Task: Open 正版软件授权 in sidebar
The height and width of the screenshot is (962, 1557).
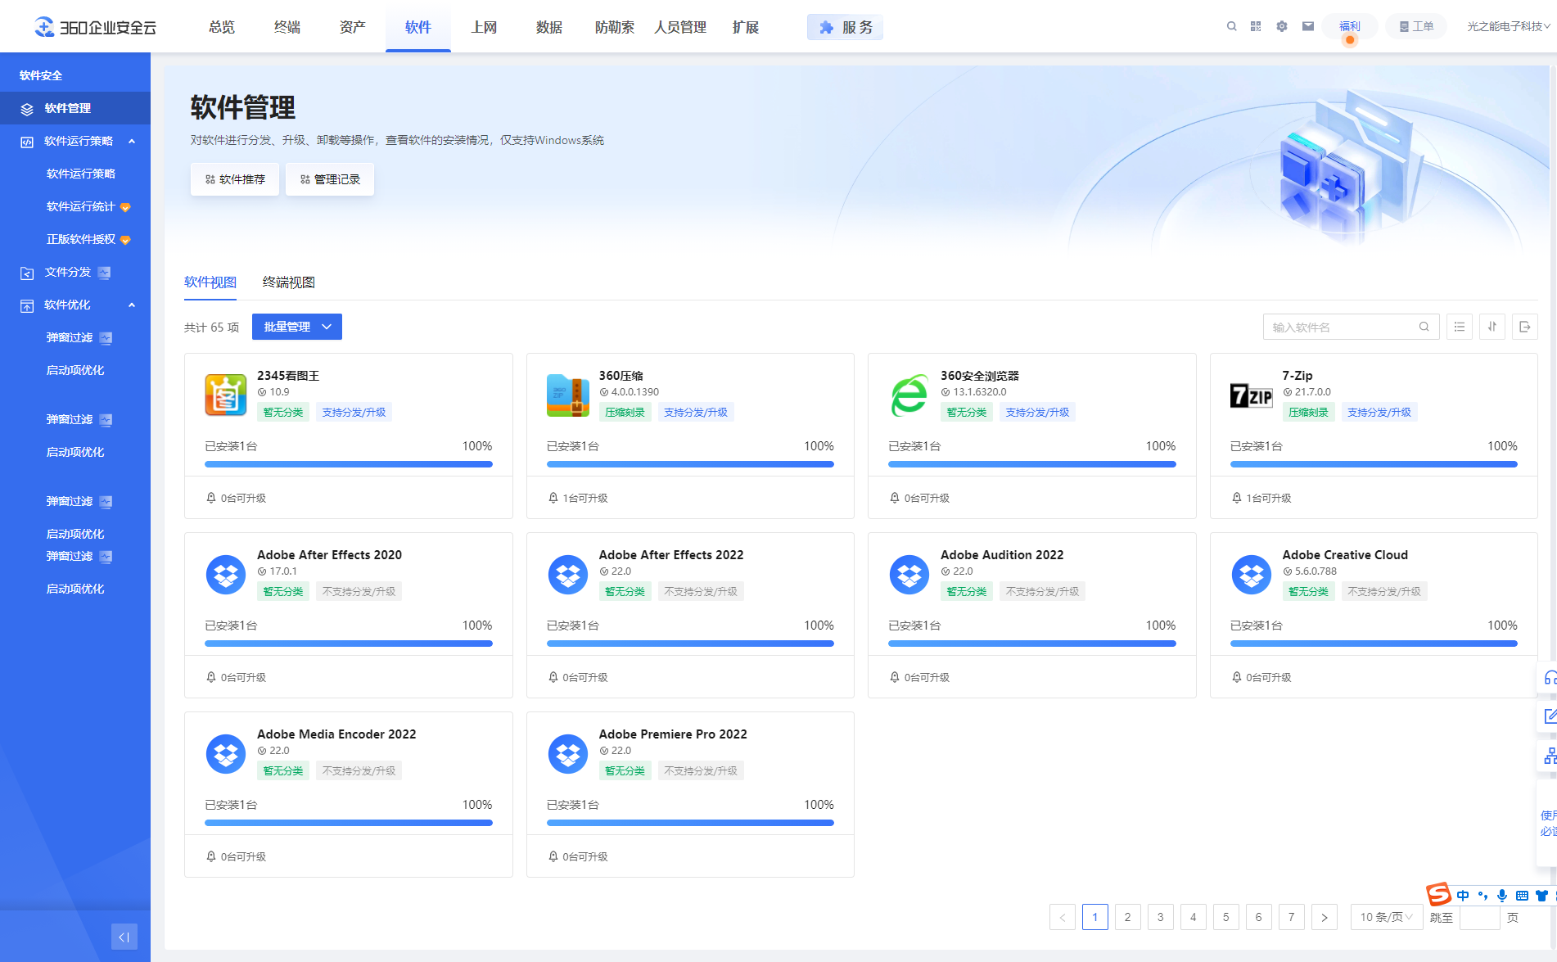Action: point(81,239)
